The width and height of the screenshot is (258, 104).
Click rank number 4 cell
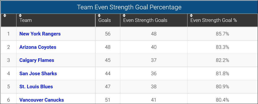(8, 74)
